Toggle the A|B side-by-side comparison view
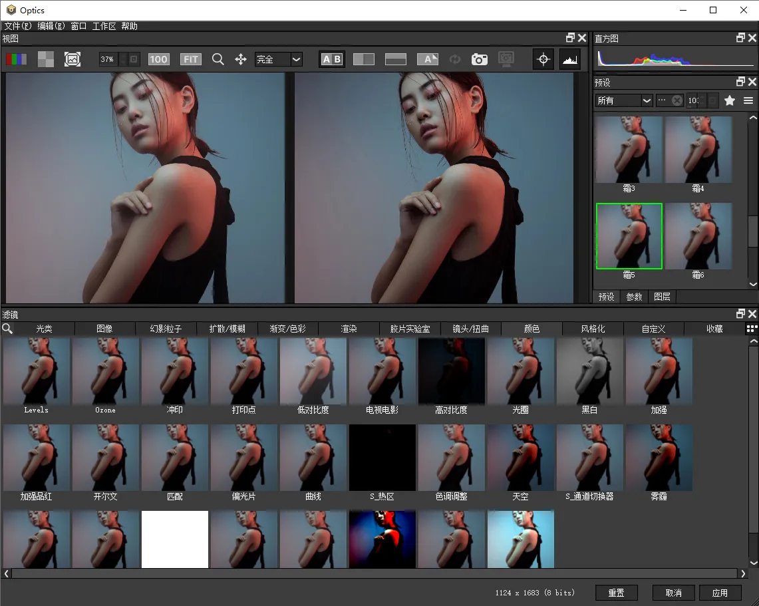 click(x=331, y=59)
